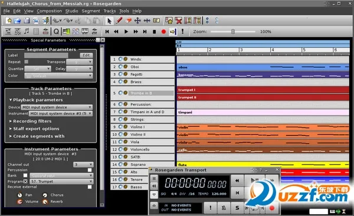Click the Edit button next to Label

coord(86,55)
